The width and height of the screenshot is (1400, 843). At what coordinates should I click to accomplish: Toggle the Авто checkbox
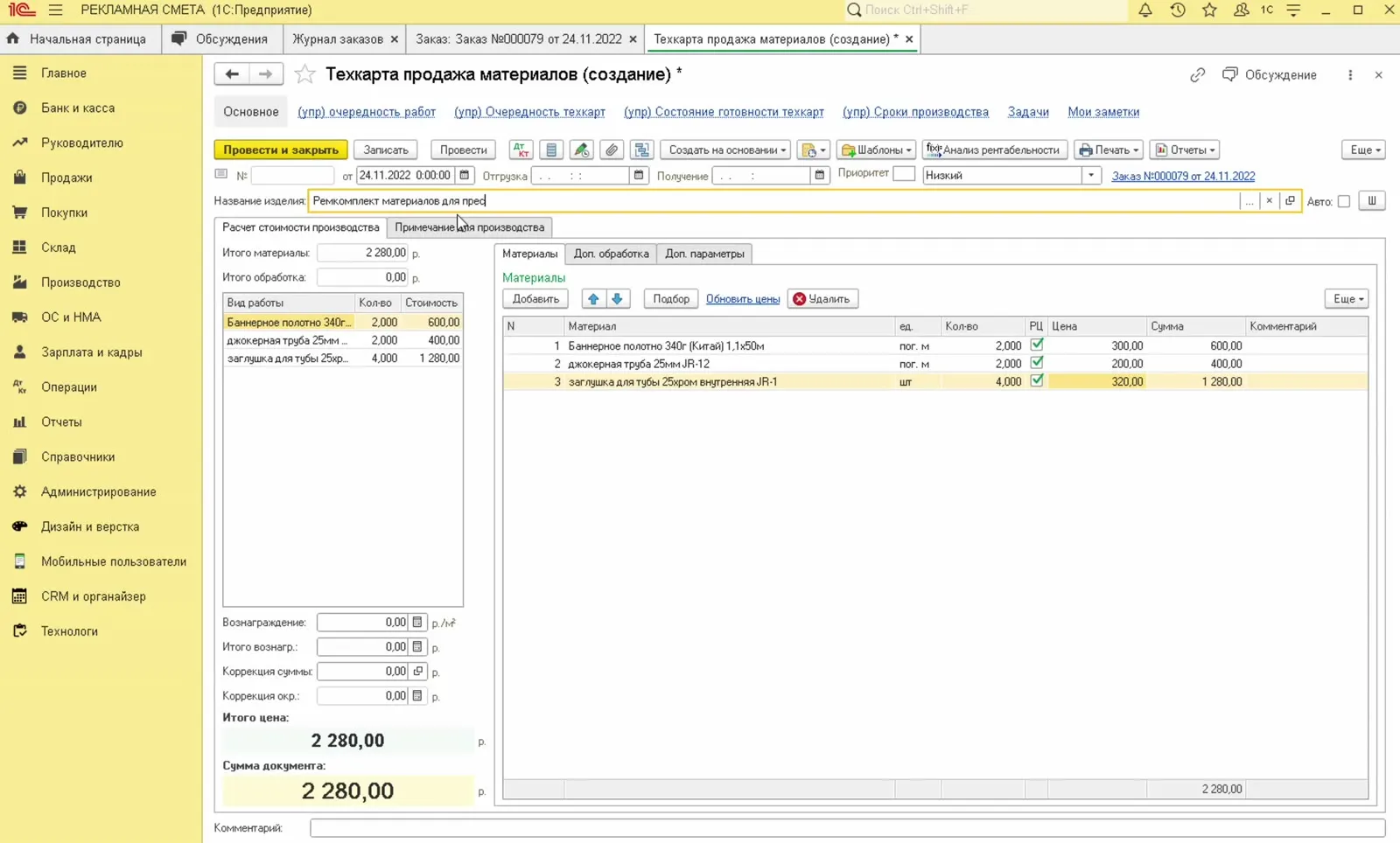pyautogui.click(x=1344, y=202)
